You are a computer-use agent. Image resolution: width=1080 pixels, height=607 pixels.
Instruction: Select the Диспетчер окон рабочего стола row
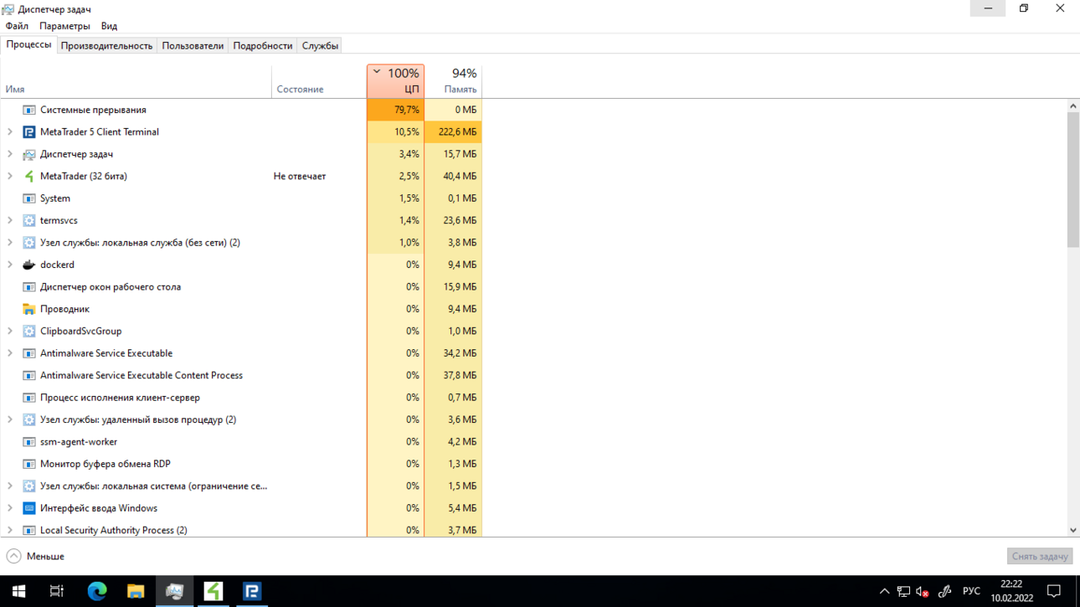[241, 287]
